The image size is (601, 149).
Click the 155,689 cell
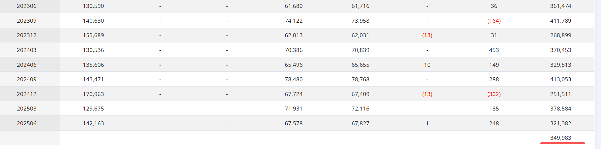(93, 35)
